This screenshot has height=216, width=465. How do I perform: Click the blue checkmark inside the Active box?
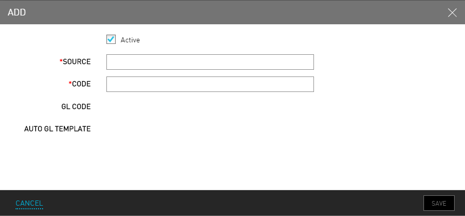pyautogui.click(x=111, y=39)
